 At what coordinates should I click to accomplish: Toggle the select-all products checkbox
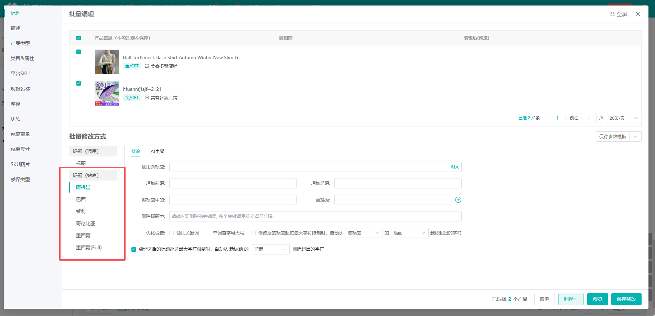(x=78, y=38)
